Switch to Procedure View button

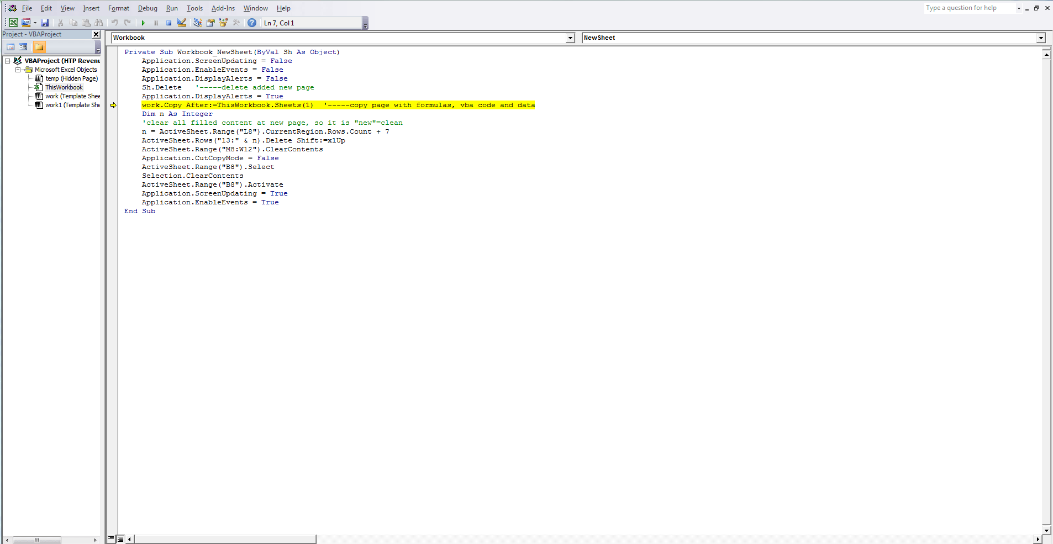tap(111, 538)
